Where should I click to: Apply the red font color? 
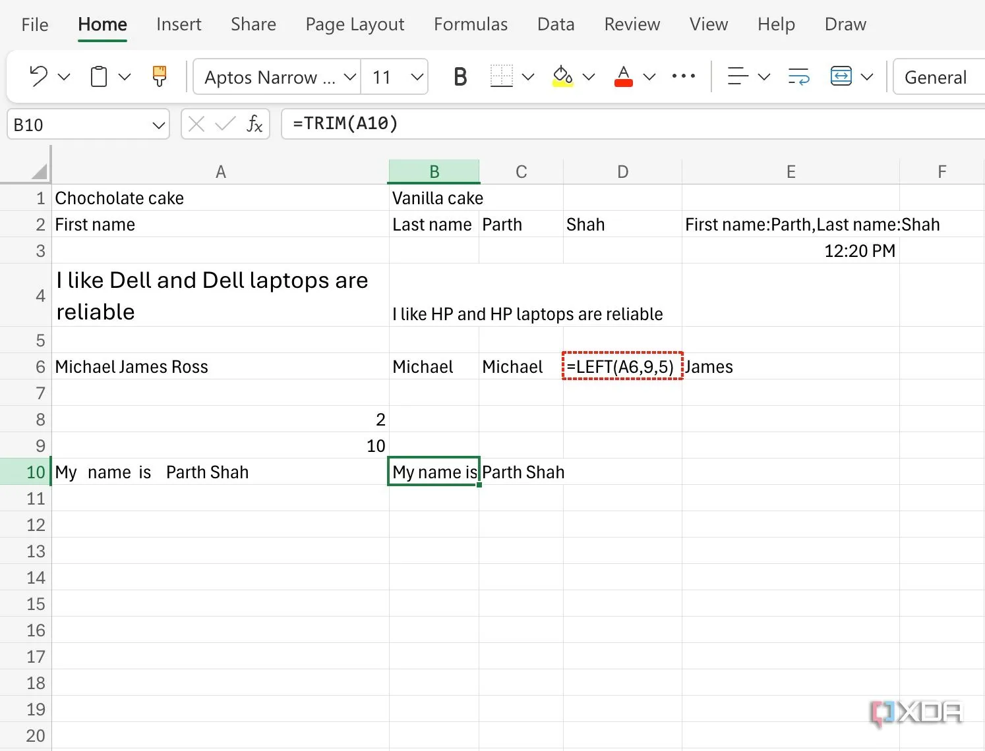[623, 76]
